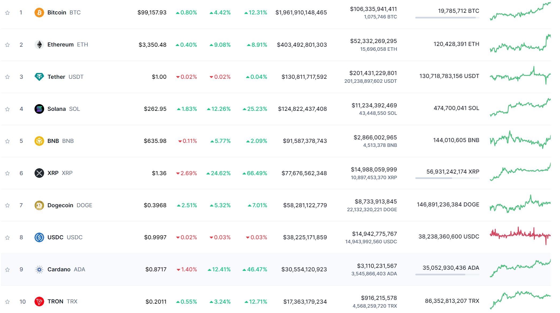Click the Bitcoin coin logo icon
560x313 pixels.
pyautogui.click(x=39, y=13)
